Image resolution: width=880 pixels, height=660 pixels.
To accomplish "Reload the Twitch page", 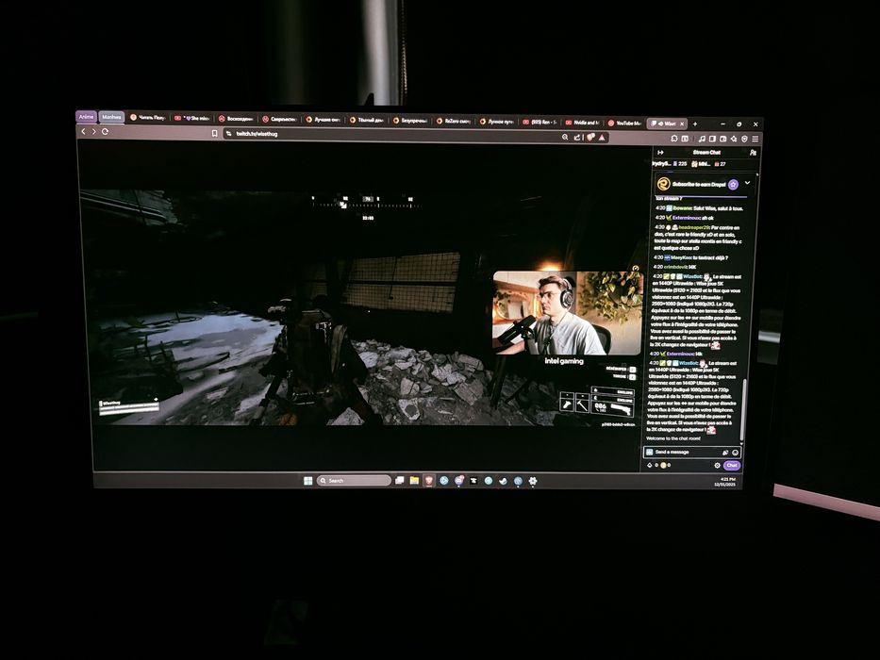I will click(x=105, y=131).
